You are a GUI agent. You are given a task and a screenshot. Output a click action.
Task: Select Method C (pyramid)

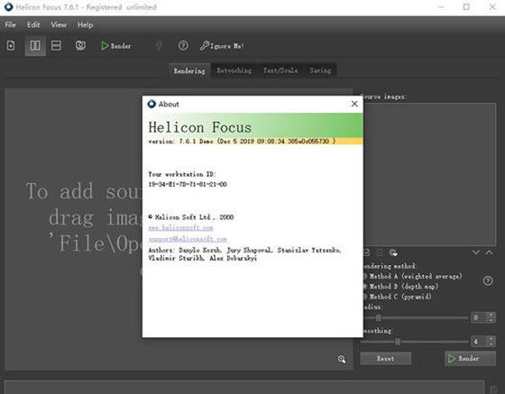pos(398,297)
